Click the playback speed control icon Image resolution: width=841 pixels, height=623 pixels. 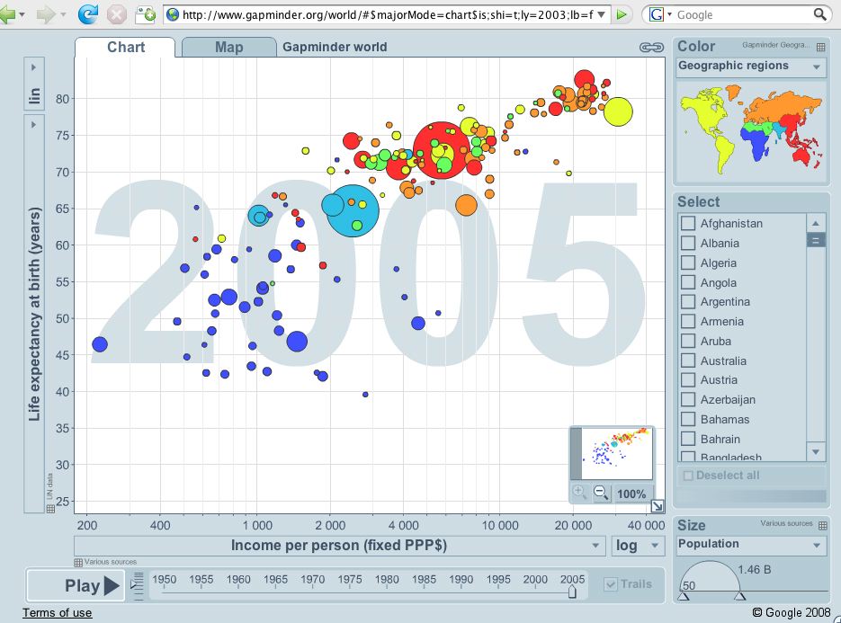tap(138, 585)
